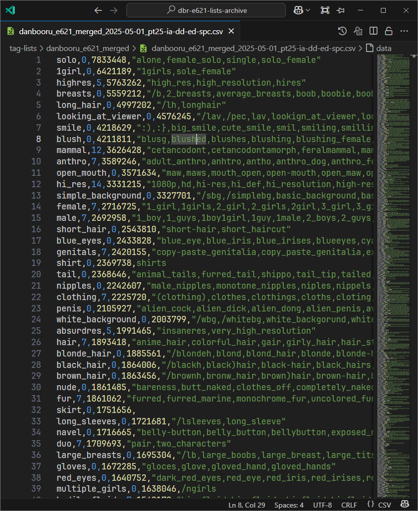The image size is (418, 511).
Task: Click danbooru_e621_merged folder breadcrumb
Action: tap(88, 49)
